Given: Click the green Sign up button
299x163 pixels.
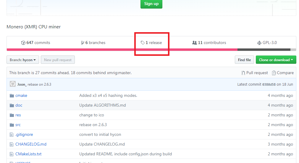Looking at the screenshot, I should click(x=151, y=4).
